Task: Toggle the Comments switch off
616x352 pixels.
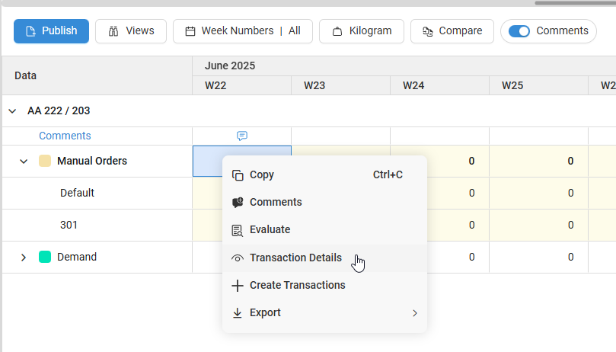Action: point(519,31)
